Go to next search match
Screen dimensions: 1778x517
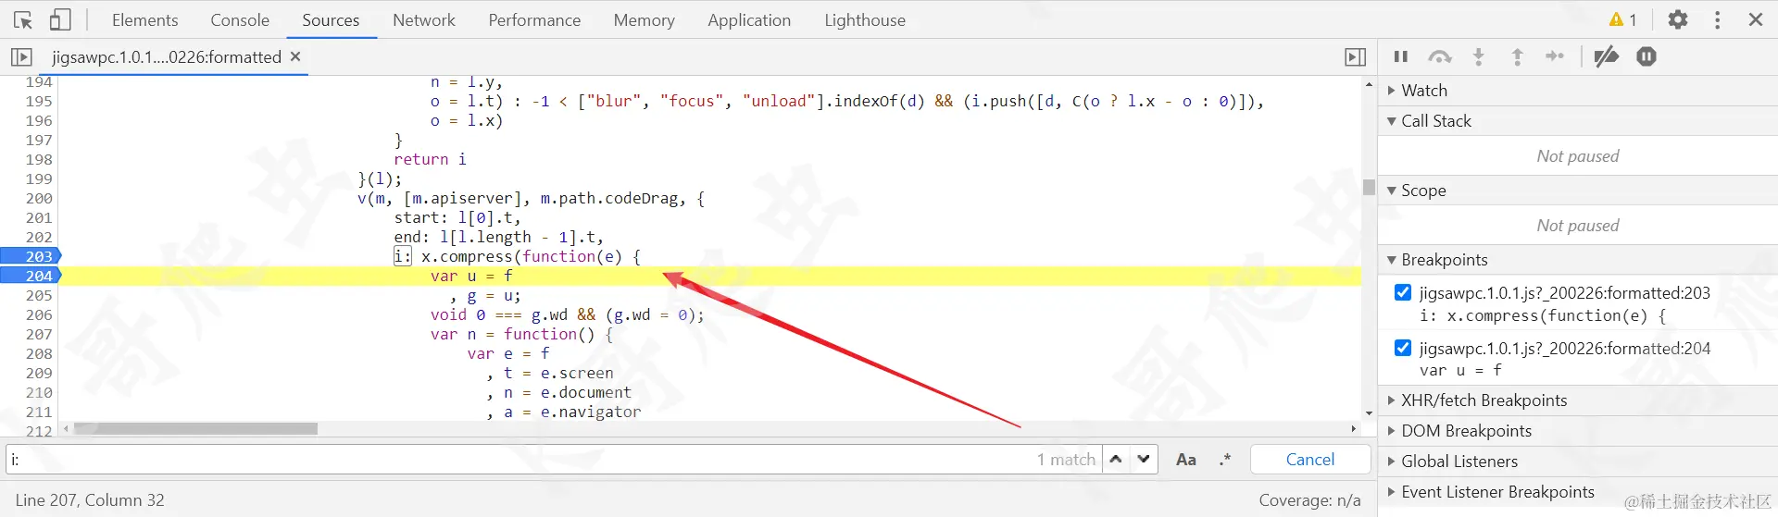click(1145, 459)
